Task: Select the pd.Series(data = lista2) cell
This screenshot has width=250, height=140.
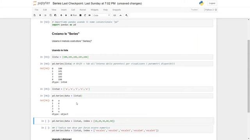Action: [132, 96]
